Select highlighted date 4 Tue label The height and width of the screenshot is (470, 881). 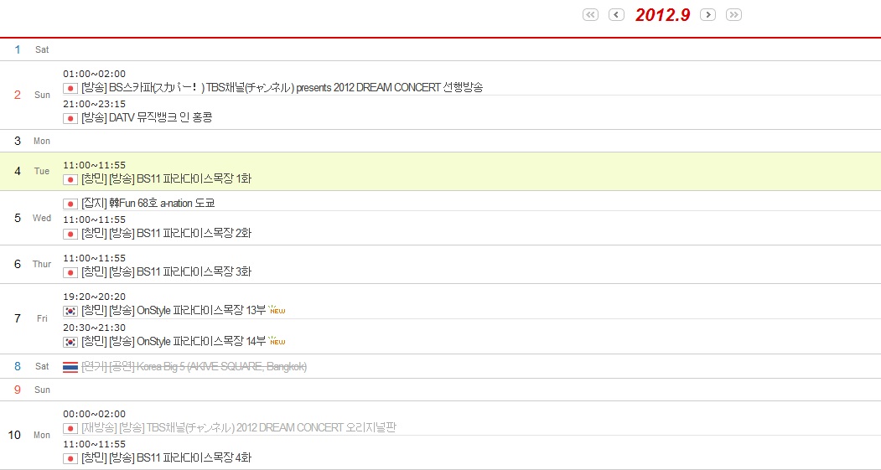click(32, 171)
